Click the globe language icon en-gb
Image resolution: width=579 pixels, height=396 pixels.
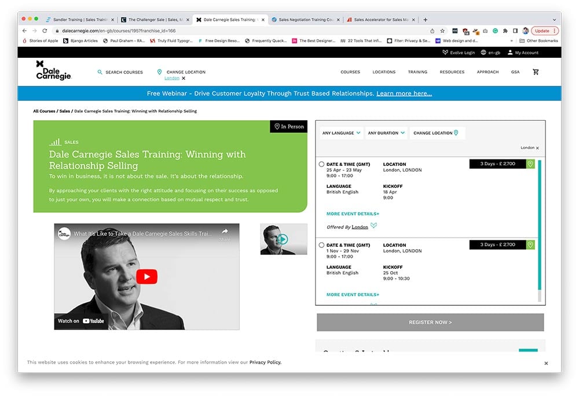click(x=483, y=53)
